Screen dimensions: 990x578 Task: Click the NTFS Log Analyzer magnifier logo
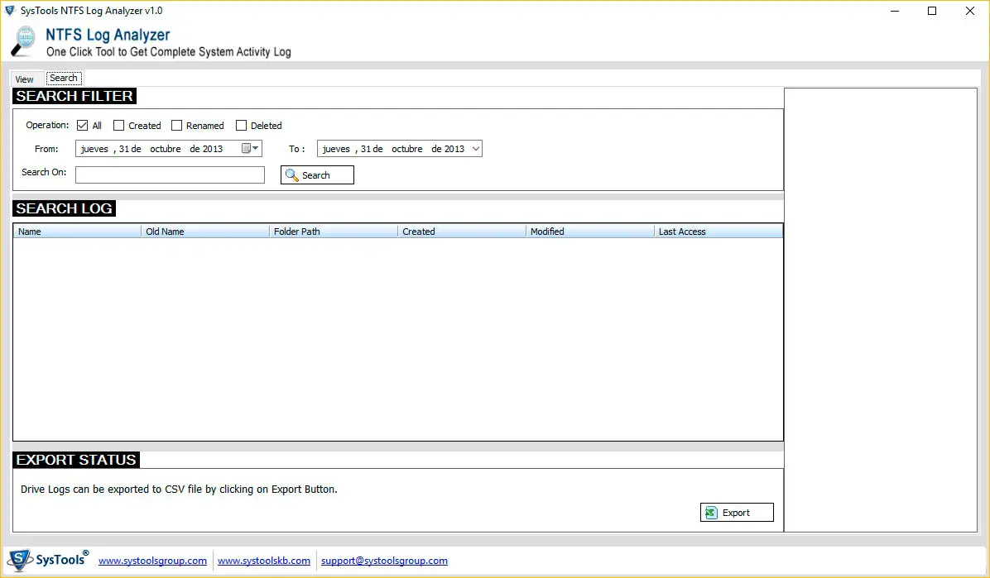point(23,41)
